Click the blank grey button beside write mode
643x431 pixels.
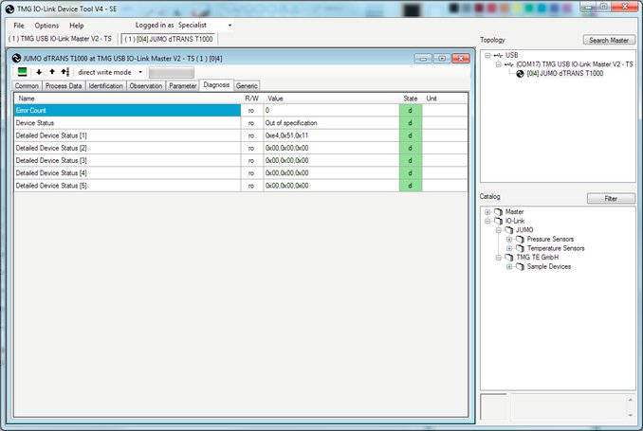point(172,73)
